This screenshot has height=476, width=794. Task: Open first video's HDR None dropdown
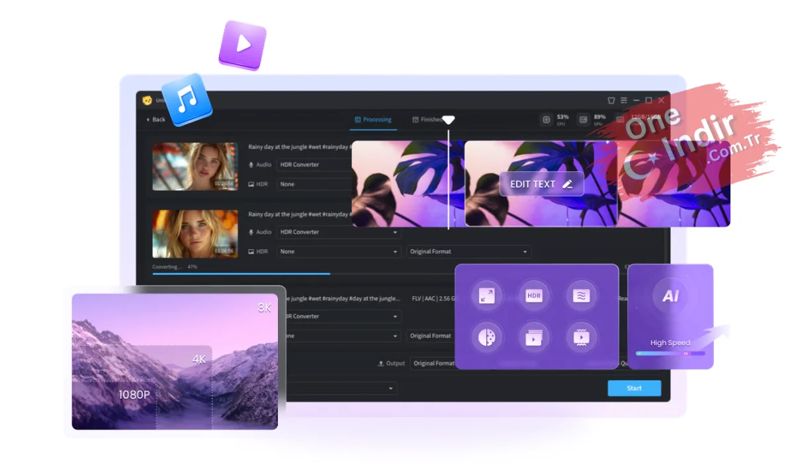tap(314, 184)
